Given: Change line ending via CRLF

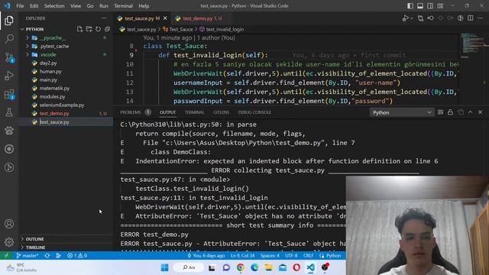Looking at the screenshot, I should [x=308, y=256].
